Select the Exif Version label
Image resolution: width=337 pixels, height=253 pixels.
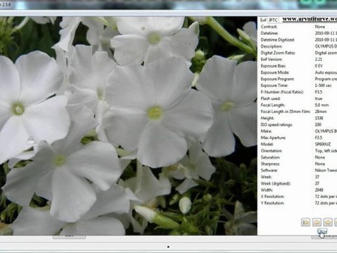[272, 60]
